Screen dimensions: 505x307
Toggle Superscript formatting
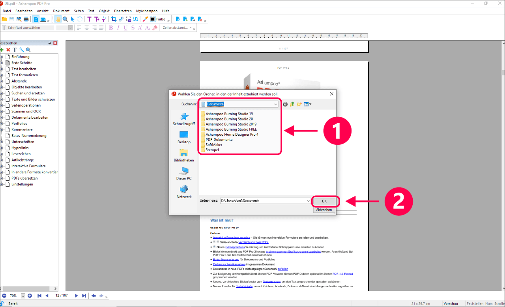pyautogui.click(x=140, y=28)
